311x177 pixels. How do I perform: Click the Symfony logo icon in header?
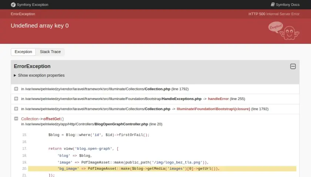[x=13, y=5]
